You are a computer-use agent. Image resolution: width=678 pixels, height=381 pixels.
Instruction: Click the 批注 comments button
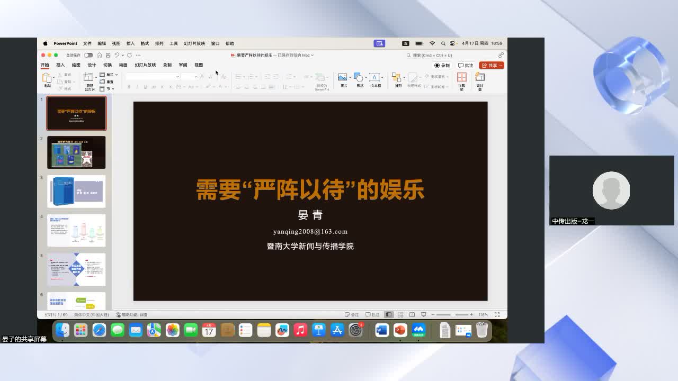(466, 65)
